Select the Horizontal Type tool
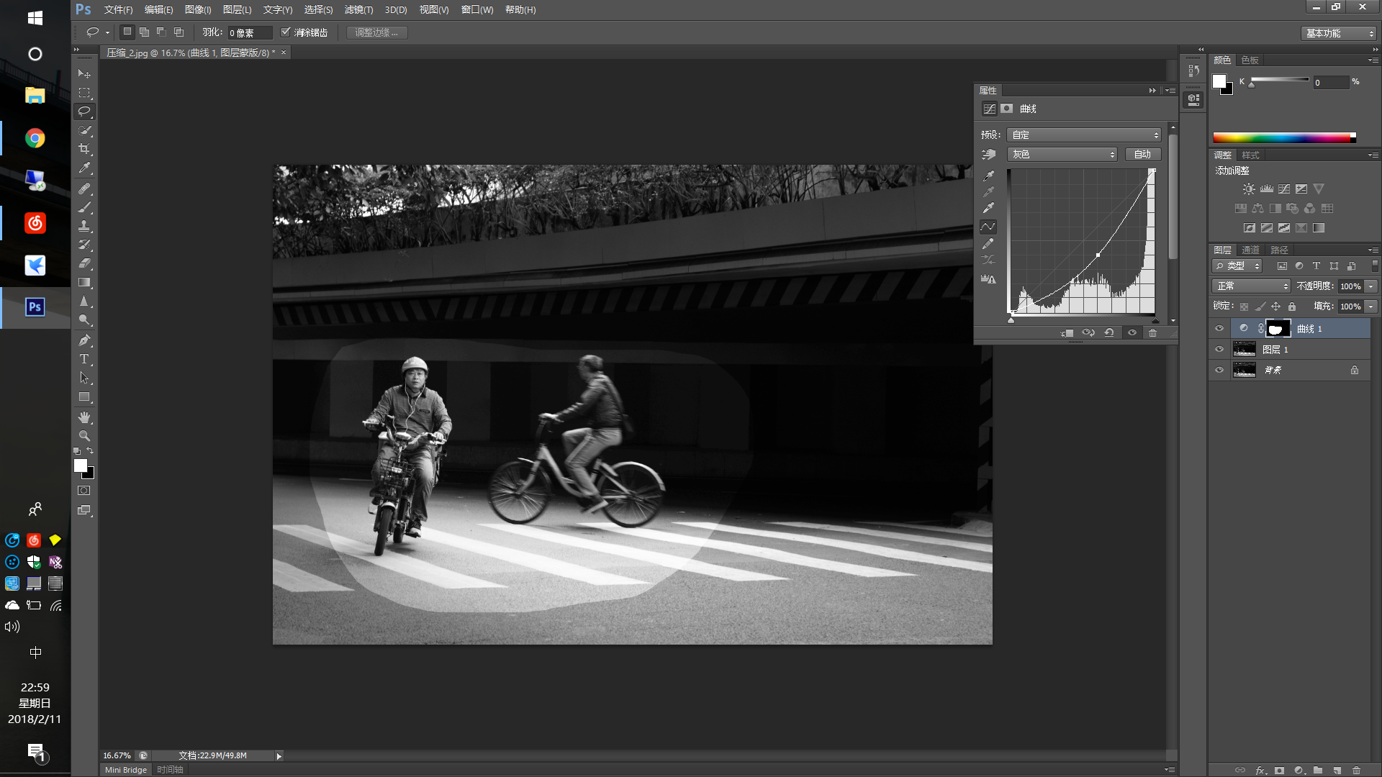 (84, 359)
